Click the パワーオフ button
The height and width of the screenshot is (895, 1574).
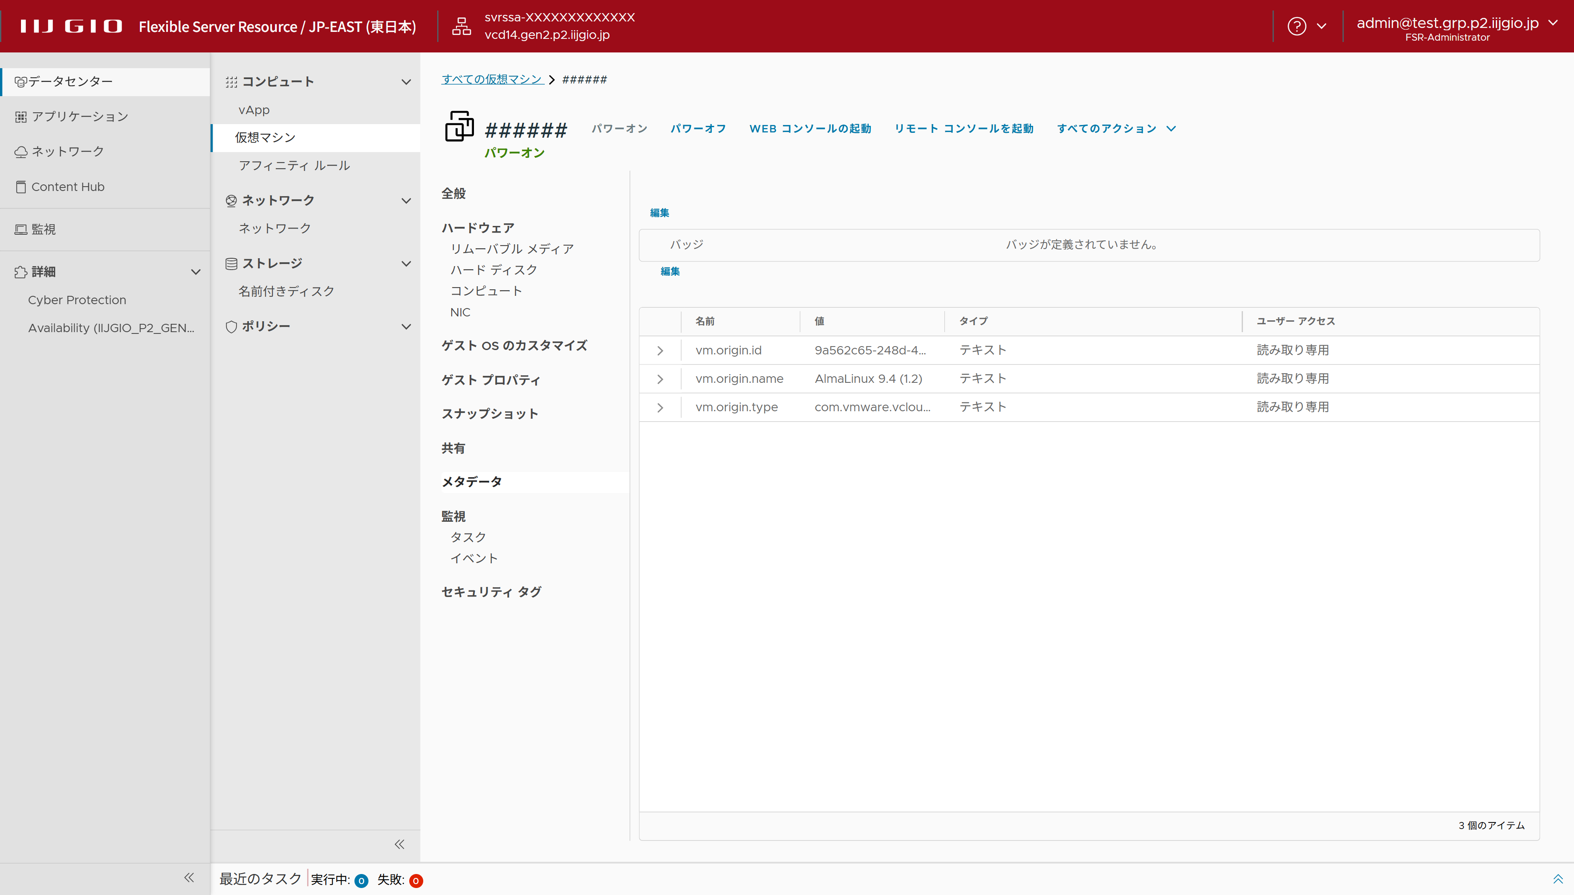pyautogui.click(x=698, y=128)
